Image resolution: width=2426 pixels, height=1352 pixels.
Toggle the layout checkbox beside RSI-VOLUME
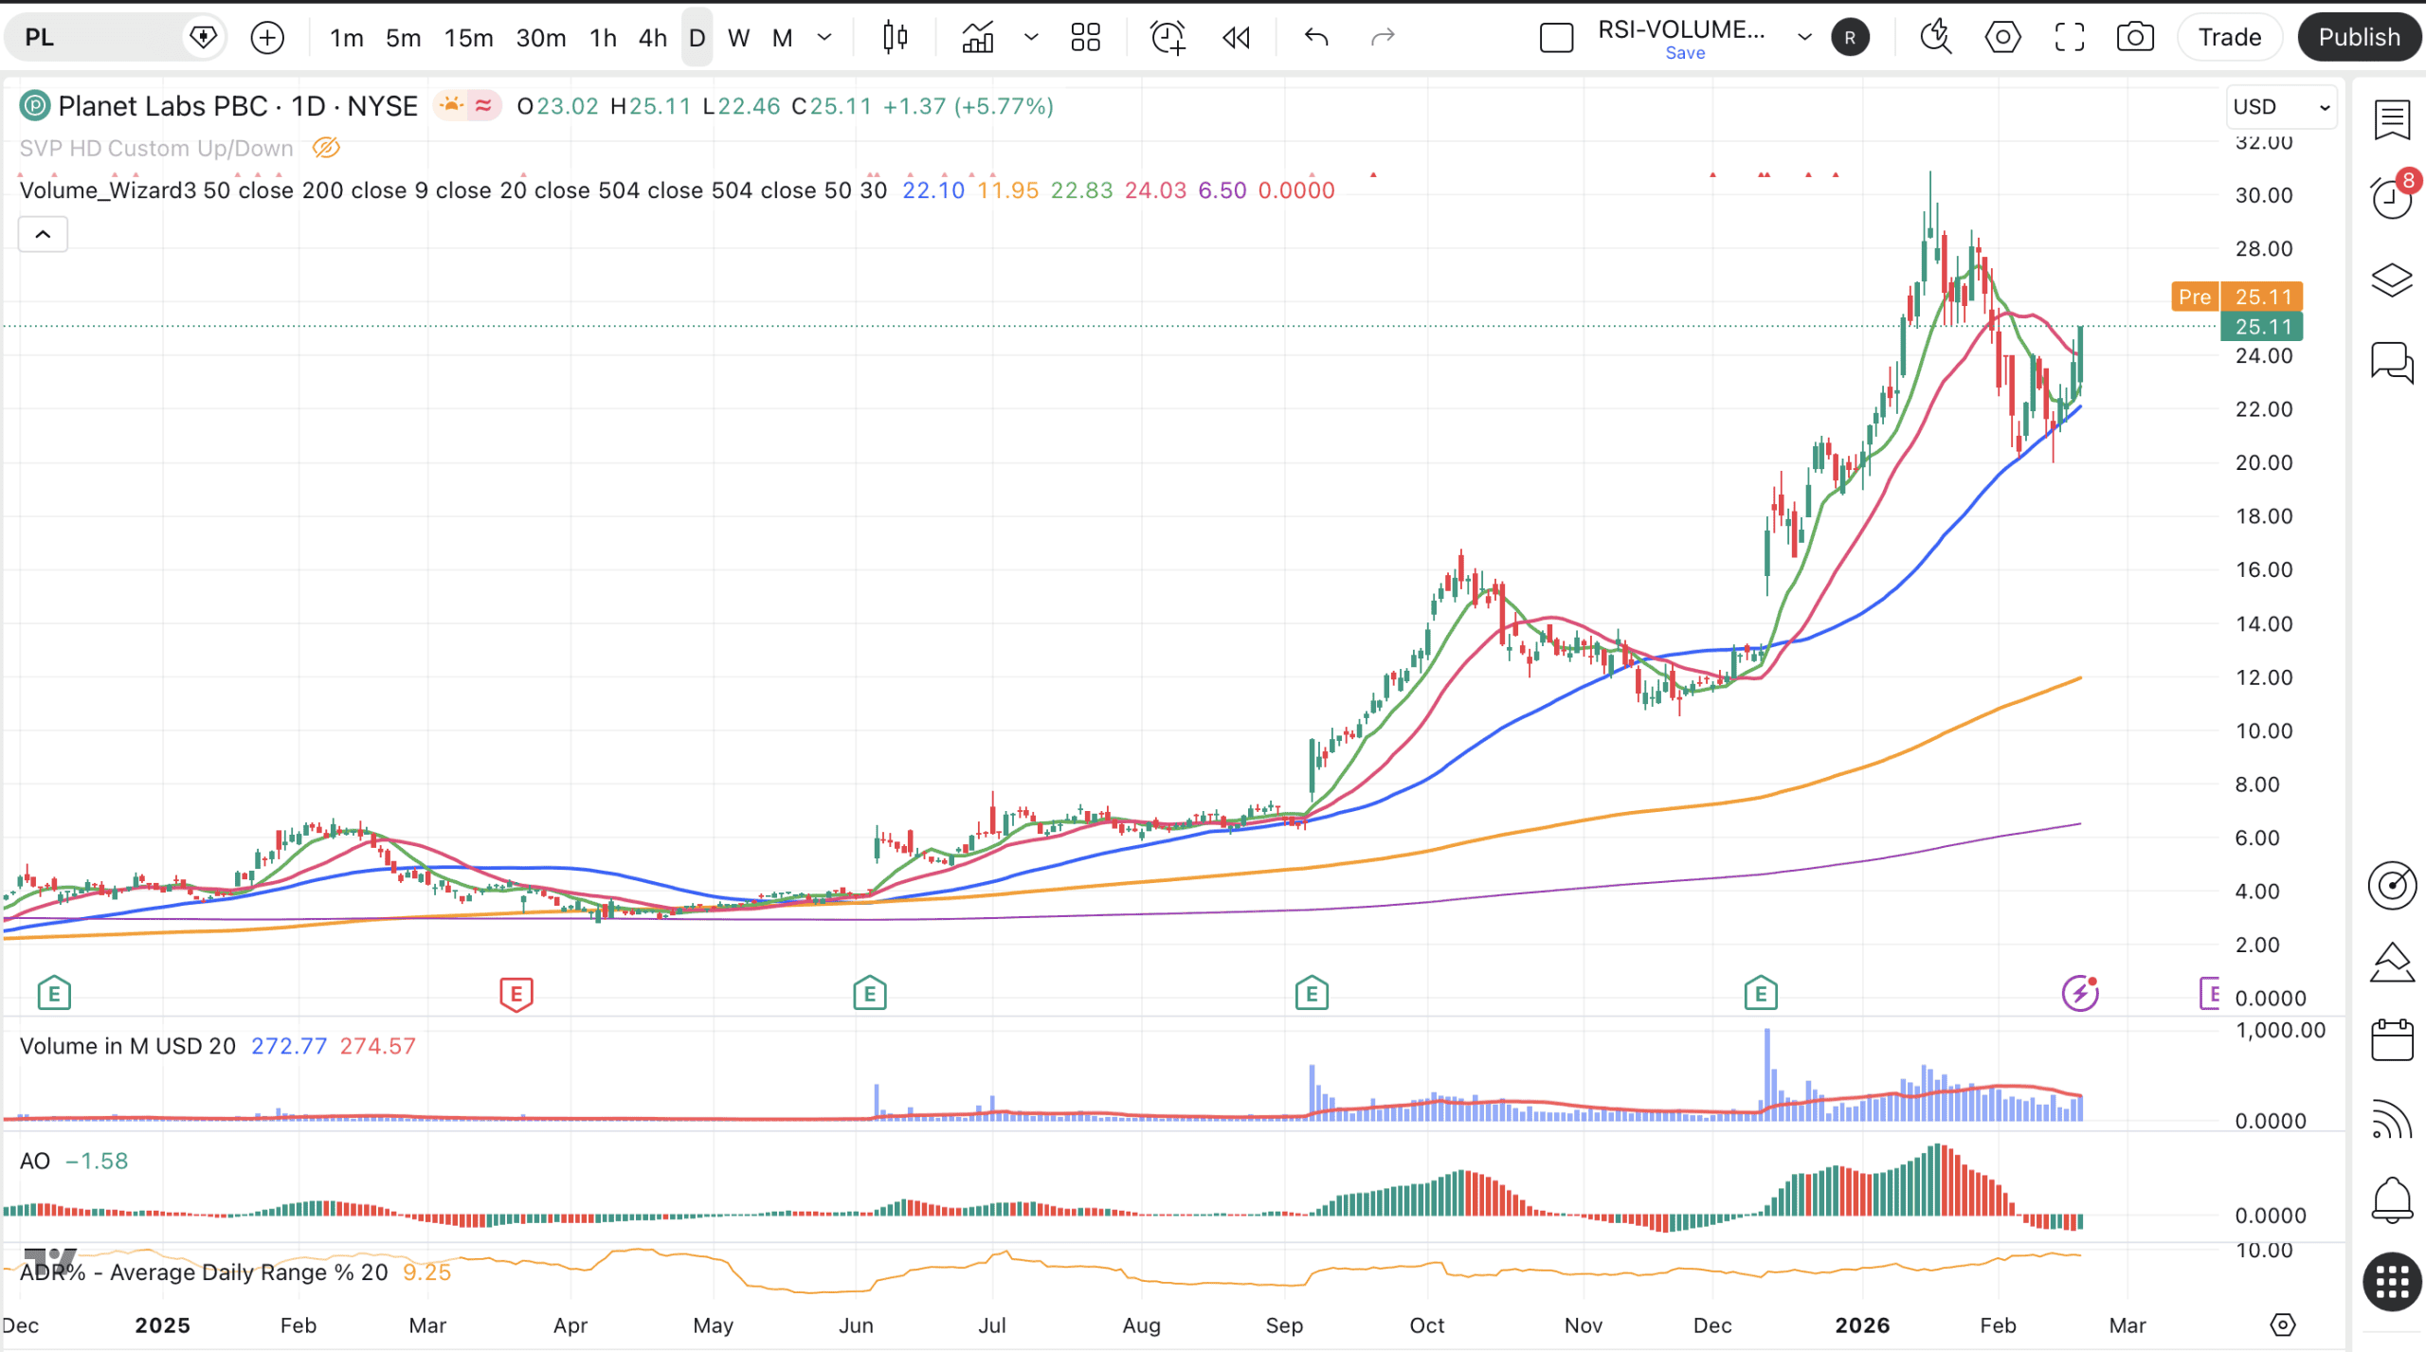tap(1556, 38)
